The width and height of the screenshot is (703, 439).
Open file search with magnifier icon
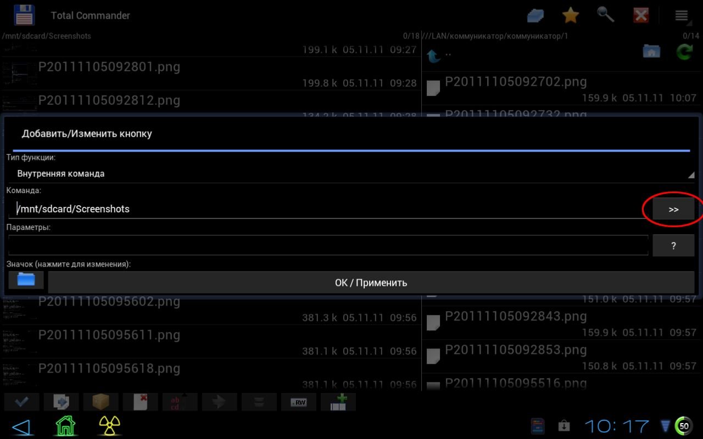(606, 15)
